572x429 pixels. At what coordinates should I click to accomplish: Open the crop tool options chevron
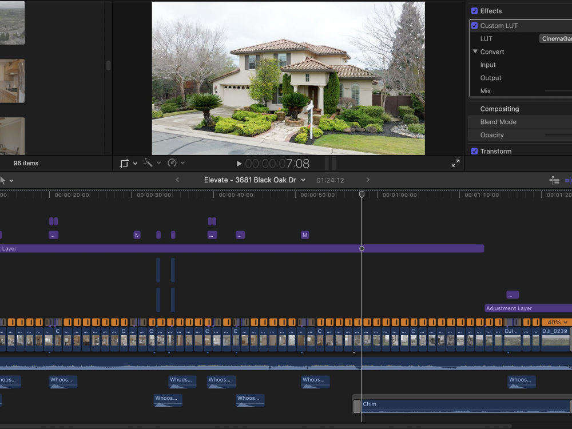point(135,164)
